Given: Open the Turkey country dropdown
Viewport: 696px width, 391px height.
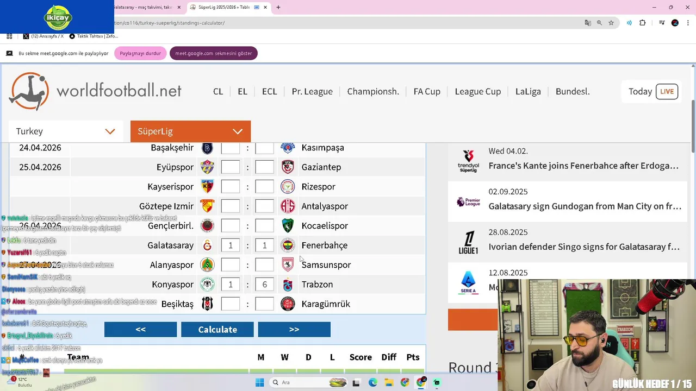Looking at the screenshot, I should pyautogui.click(x=66, y=131).
